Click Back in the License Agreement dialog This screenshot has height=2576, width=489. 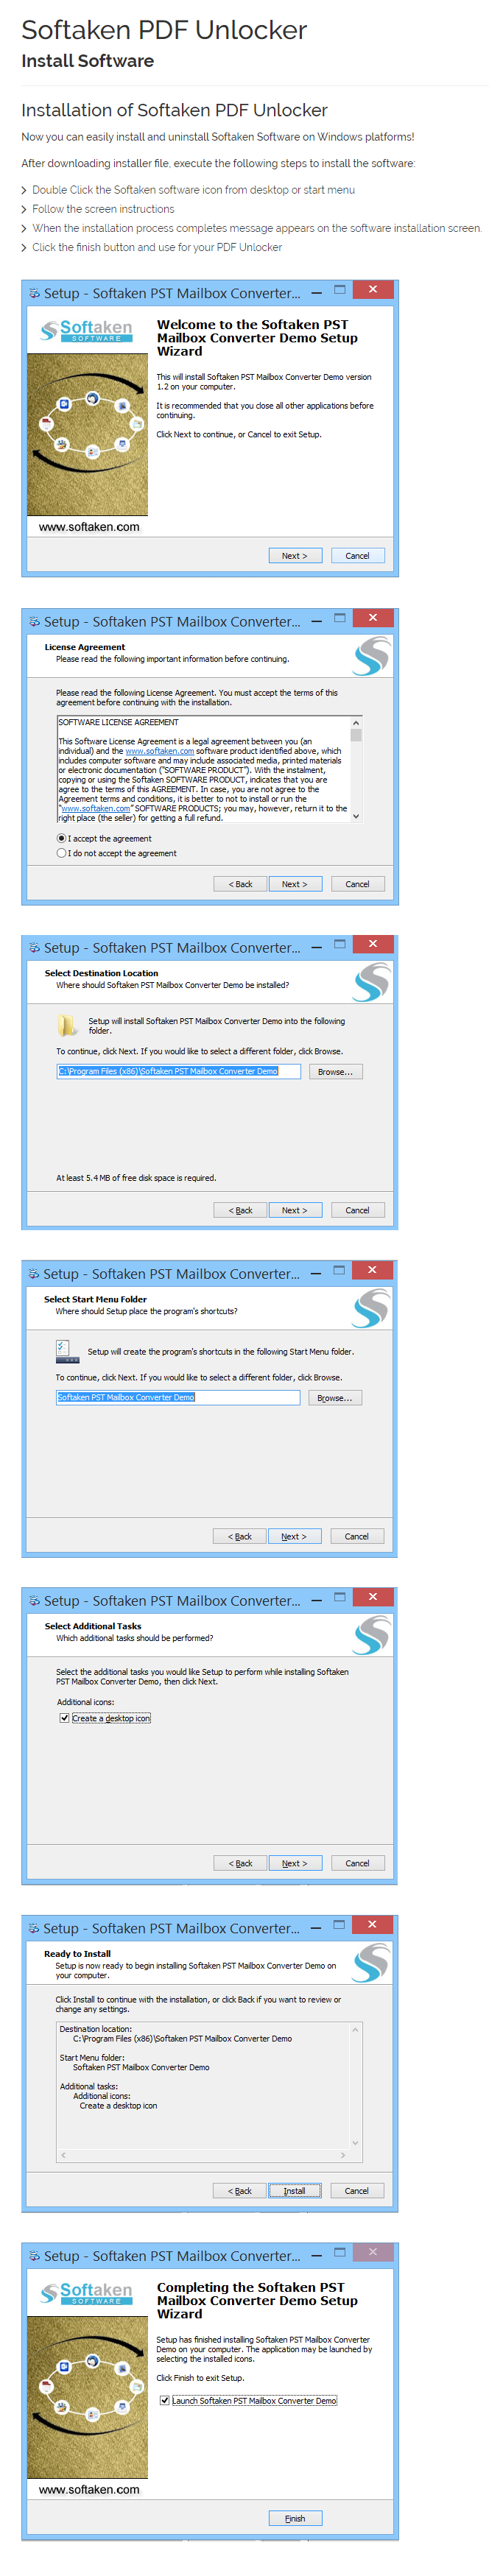click(x=240, y=884)
